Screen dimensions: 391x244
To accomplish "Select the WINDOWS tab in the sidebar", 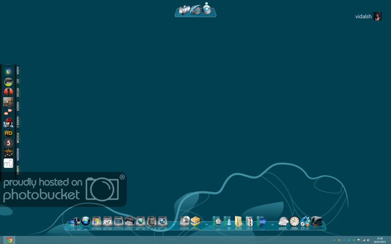I will point(18,154).
